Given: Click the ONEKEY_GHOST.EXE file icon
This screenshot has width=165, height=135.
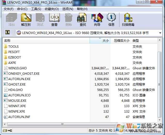Looking at the screenshot, I should (6, 73).
